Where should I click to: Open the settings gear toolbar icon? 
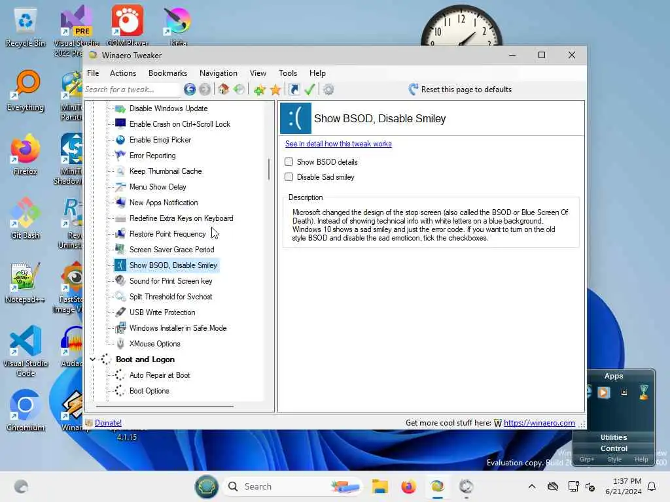click(328, 89)
